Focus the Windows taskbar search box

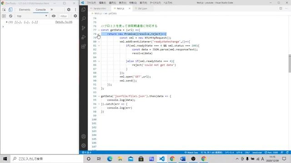point(47,159)
